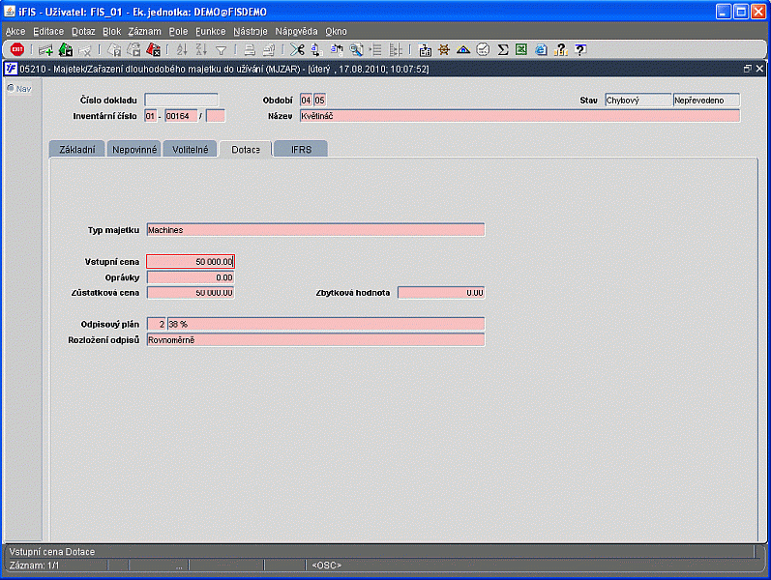Click the column layout tree icon
771x580 pixels.
point(395,49)
